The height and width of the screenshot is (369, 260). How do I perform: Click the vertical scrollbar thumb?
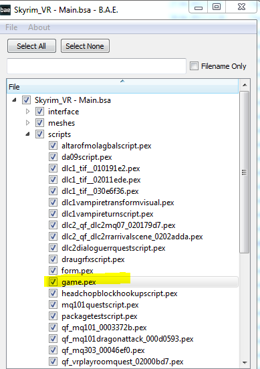click(245, 172)
